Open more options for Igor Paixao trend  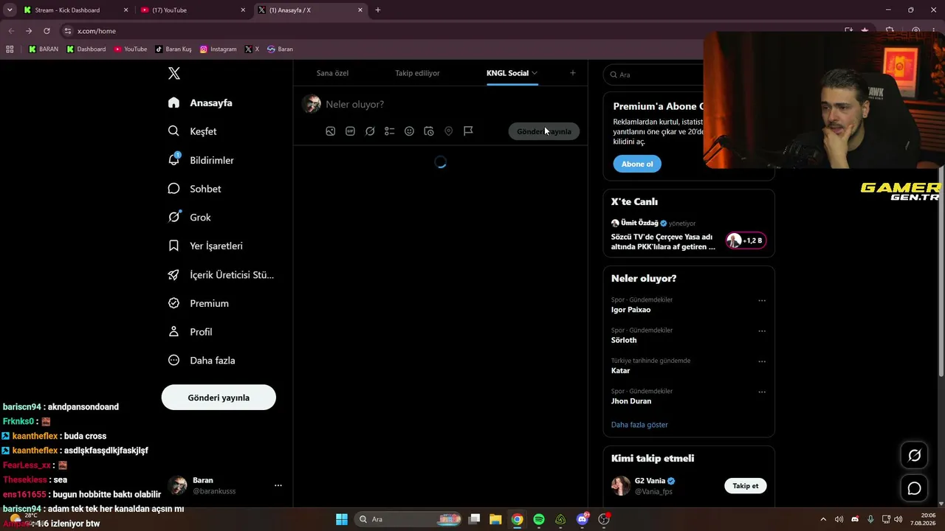tap(762, 300)
